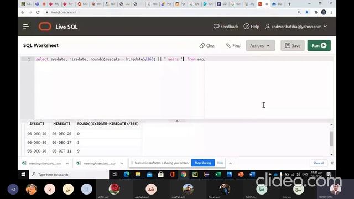
Task: Expand the radwanbatiha@yahoo.com account dropdown
Action: tap(296, 27)
